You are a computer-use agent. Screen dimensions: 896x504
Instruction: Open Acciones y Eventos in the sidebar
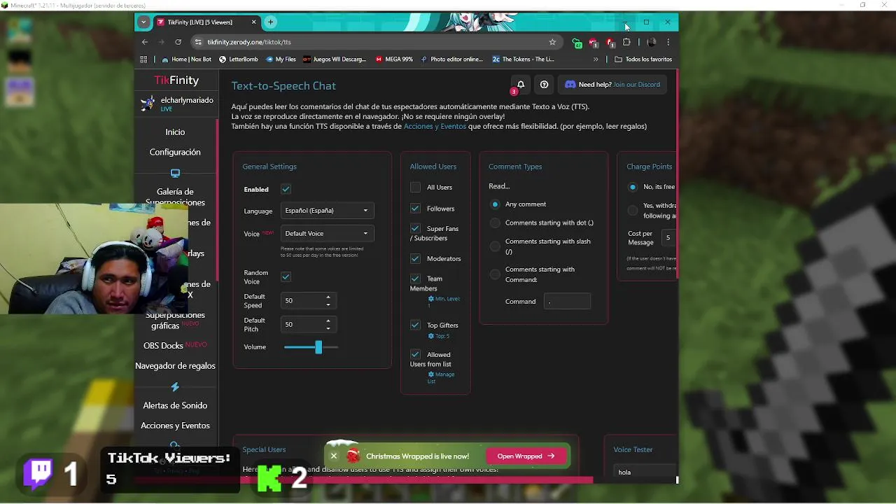[175, 426]
